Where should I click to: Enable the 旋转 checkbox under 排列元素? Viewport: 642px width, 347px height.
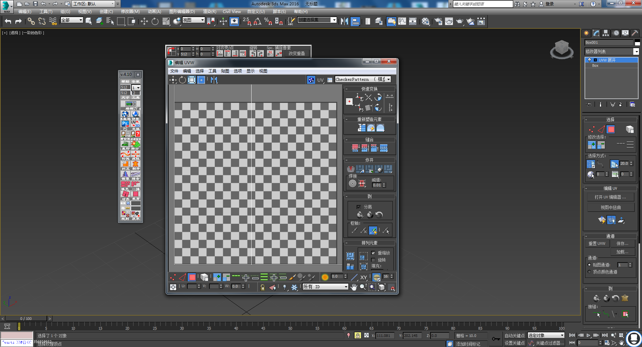tap(373, 259)
